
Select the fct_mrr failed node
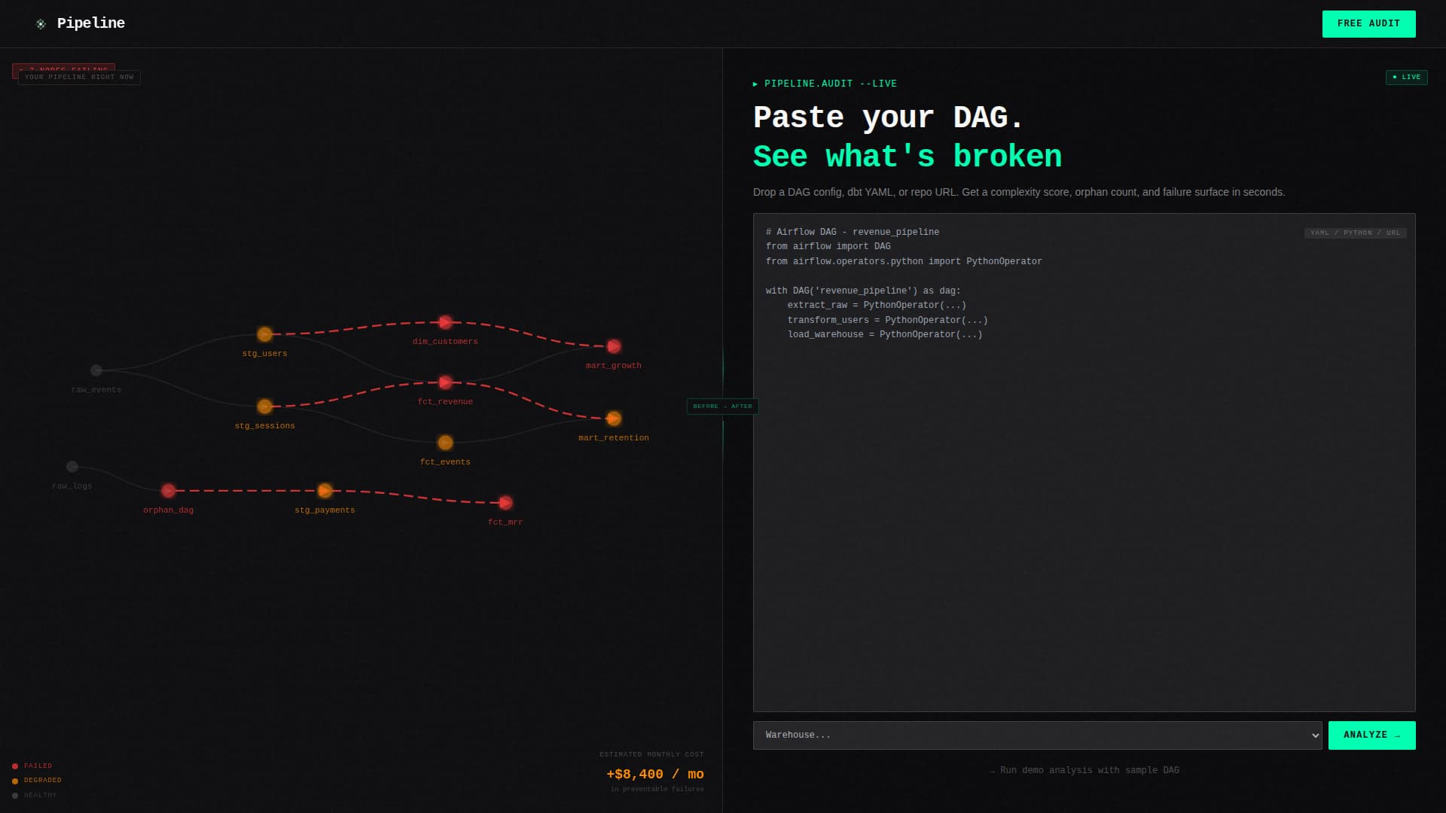pyautogui.click(x=505, y=503)
